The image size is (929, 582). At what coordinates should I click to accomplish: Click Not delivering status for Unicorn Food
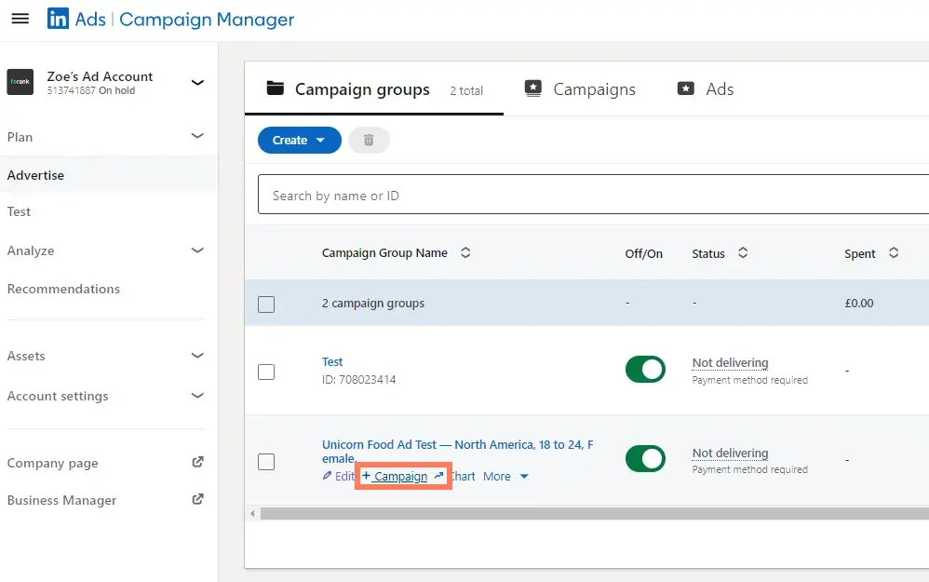click(x=730, y=453)
